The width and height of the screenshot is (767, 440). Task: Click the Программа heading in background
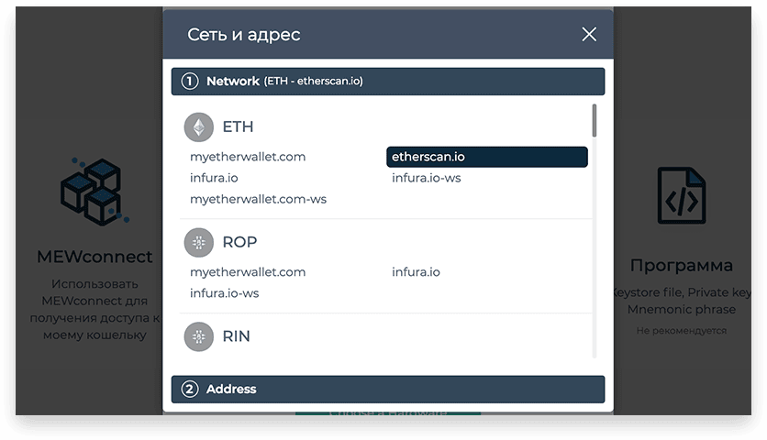tap(682, 266)
